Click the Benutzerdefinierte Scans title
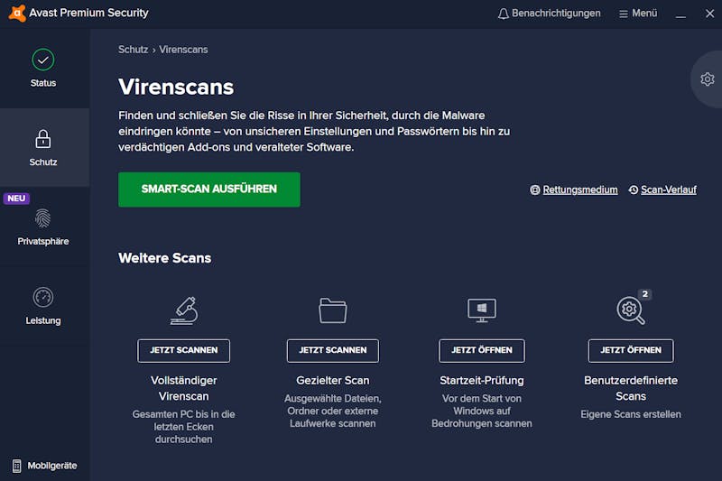Image resolution: width=722 pixels, height=481 pixels. pos(631,388)
